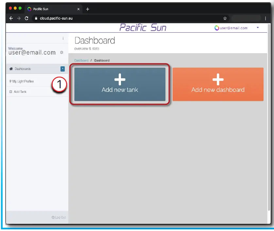Expand the Dashboards blue arrow badge
Screen dimensions: 274x231
[x=62, y=69]
